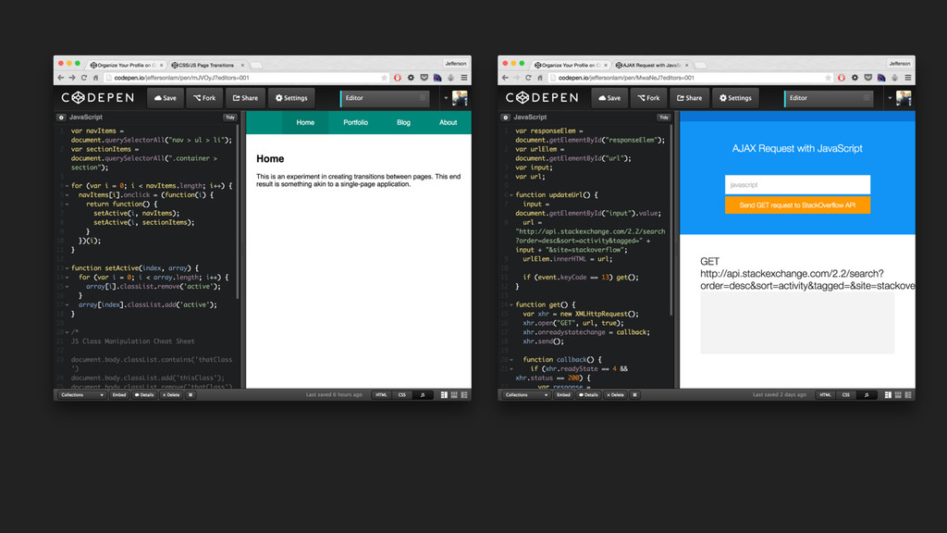The width and height of the screenshot is (947, 533).
Task: Open the Collections dropdown in AJAX Request window
Action: tap(526, 394)
